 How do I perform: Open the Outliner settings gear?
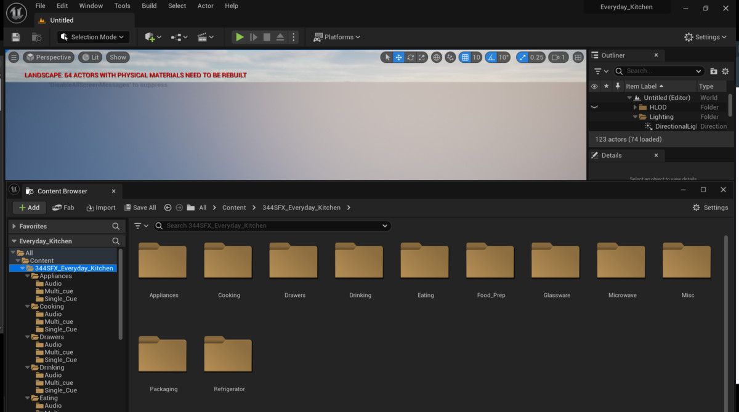click(726, 71)
